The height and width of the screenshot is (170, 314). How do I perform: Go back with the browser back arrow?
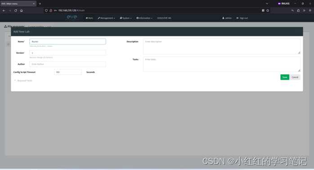pos(4,10)
